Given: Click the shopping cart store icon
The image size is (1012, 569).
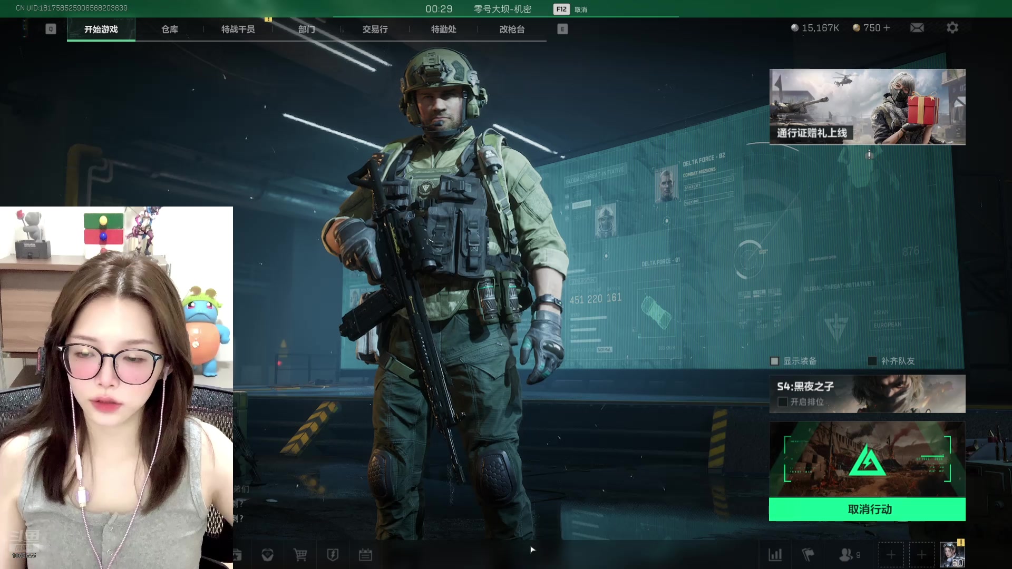Looking at the screenshot, I should coord(300,555).
